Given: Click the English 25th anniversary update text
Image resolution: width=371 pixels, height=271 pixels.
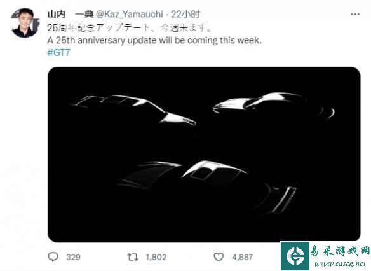Looking at the screenshot, I should pos(154,40).
